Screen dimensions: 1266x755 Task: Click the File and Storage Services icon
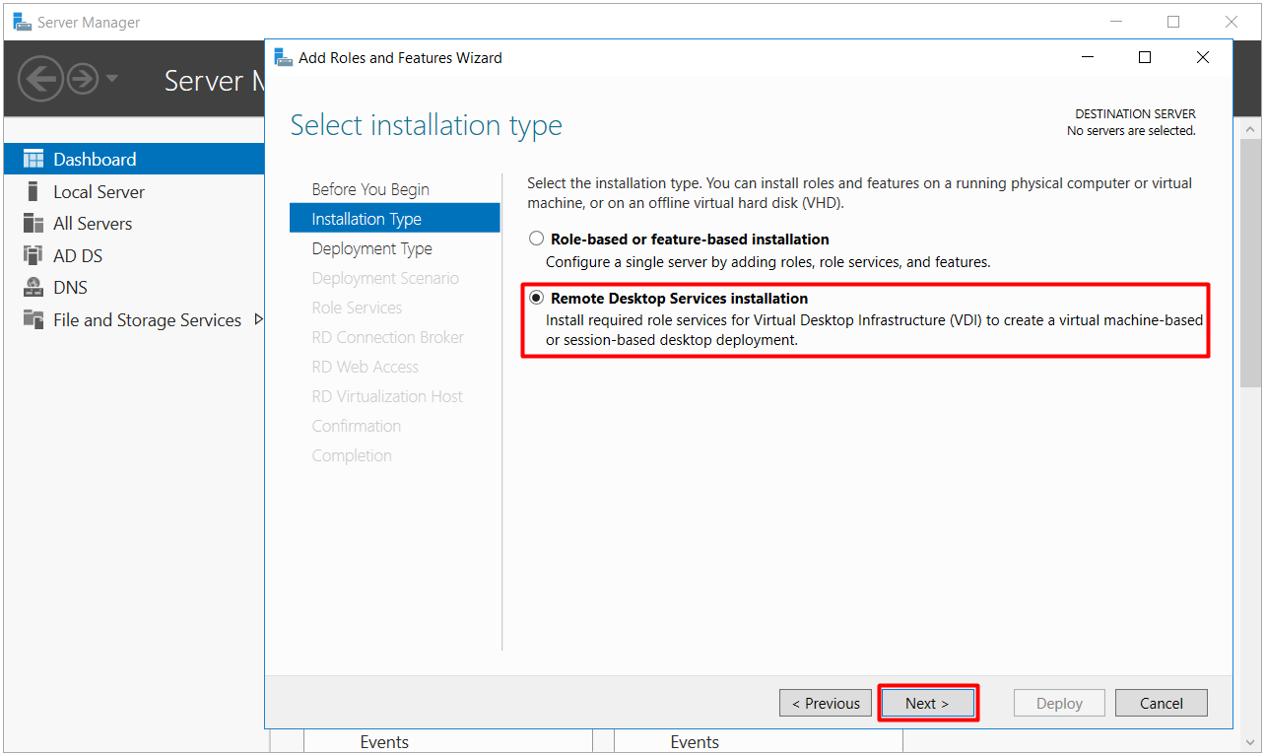(x=33, y=319)
